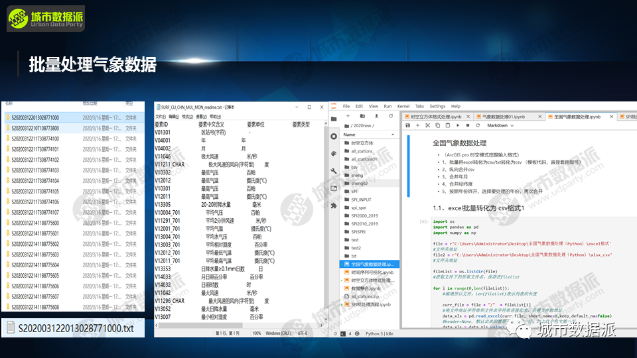The width and height of the screenshot is (637, 358).
Task: Click the kernel count gear icon in status bar
Action: (x=357, y=333)
